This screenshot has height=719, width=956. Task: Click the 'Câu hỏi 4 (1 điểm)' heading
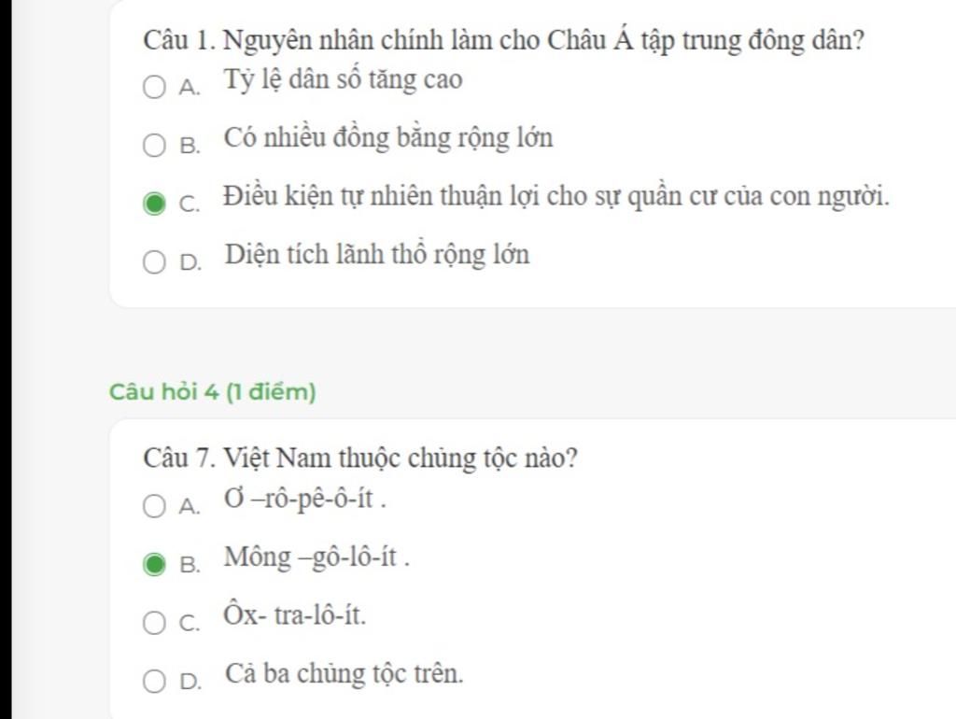pos(212,391)
